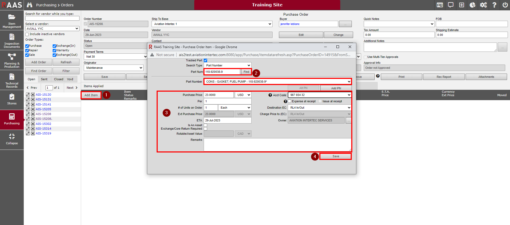Click the settings gears icon

[x=483, y=5]
